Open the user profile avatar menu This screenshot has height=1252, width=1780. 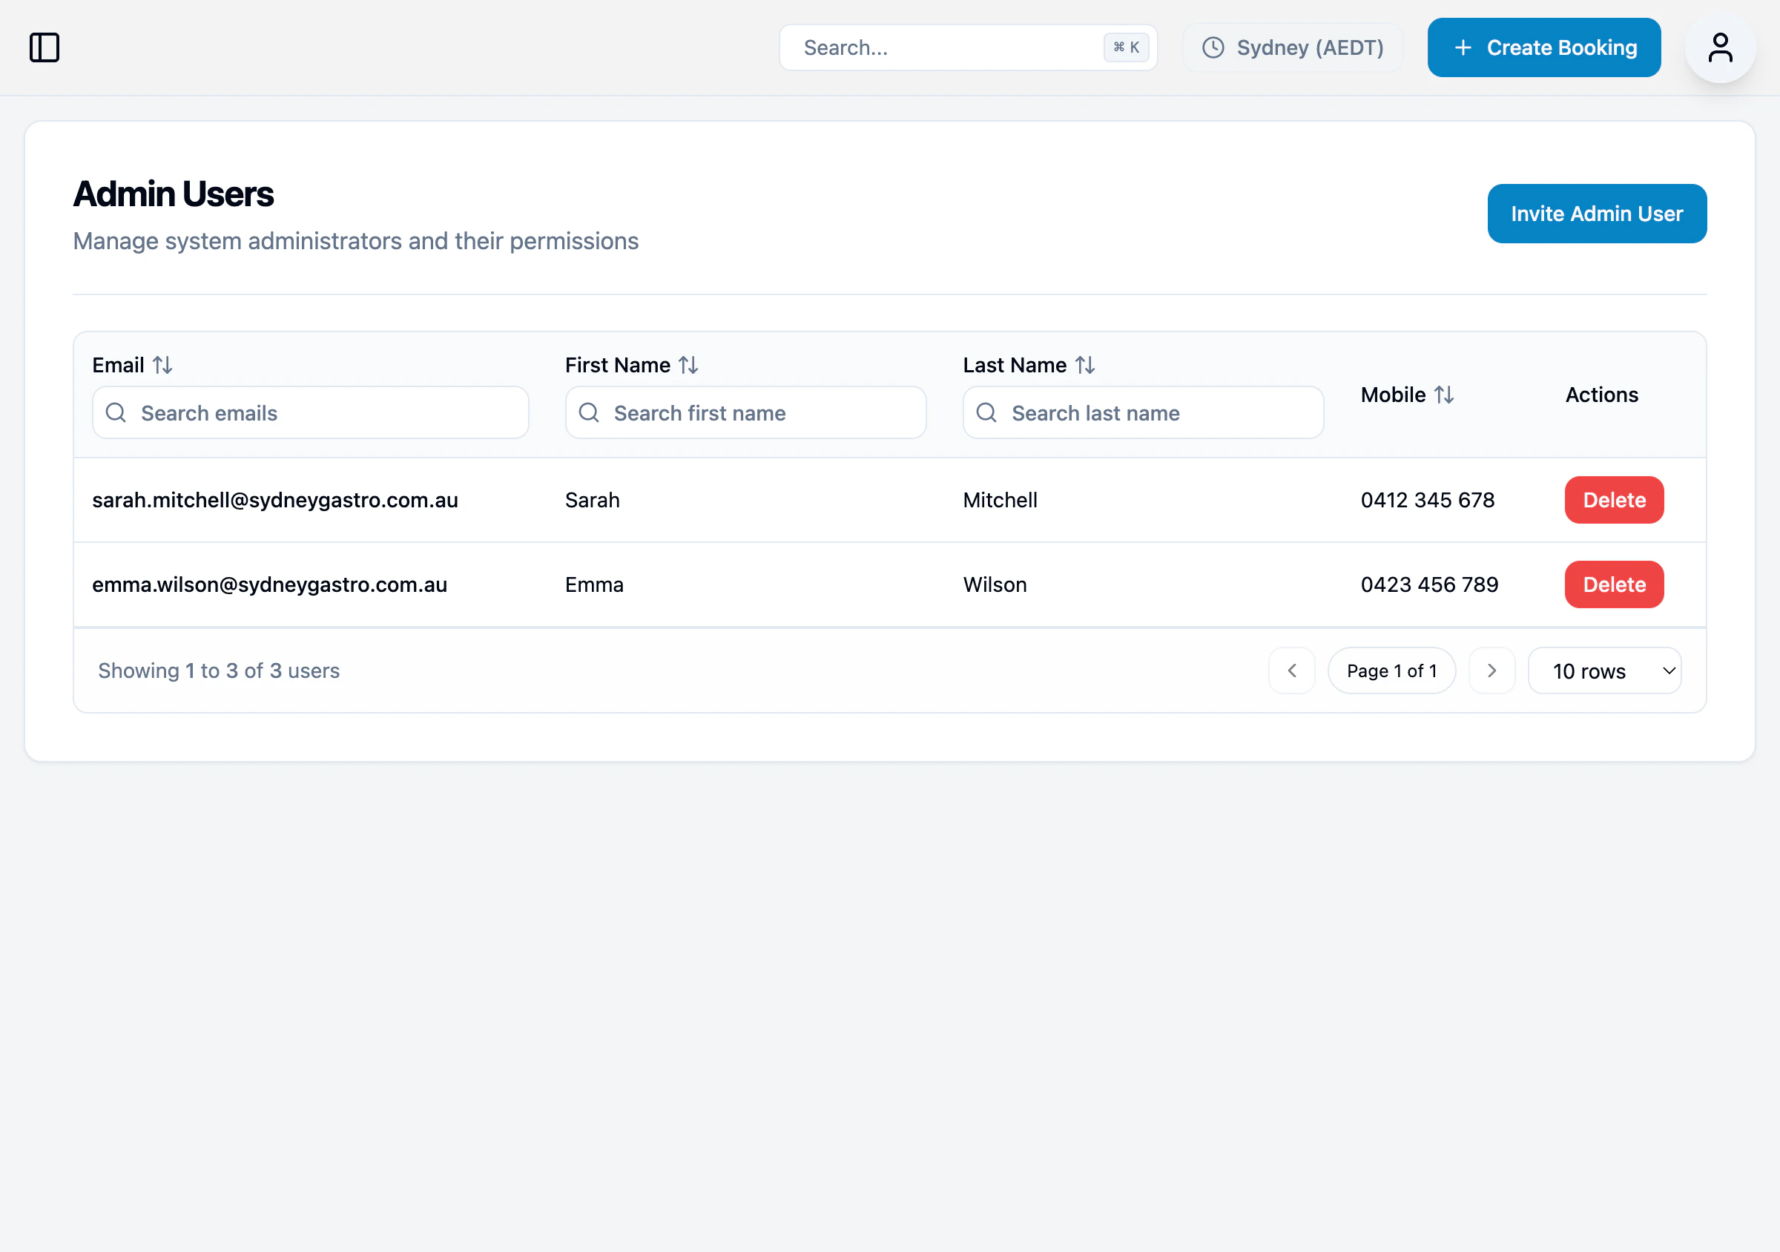1719,47
